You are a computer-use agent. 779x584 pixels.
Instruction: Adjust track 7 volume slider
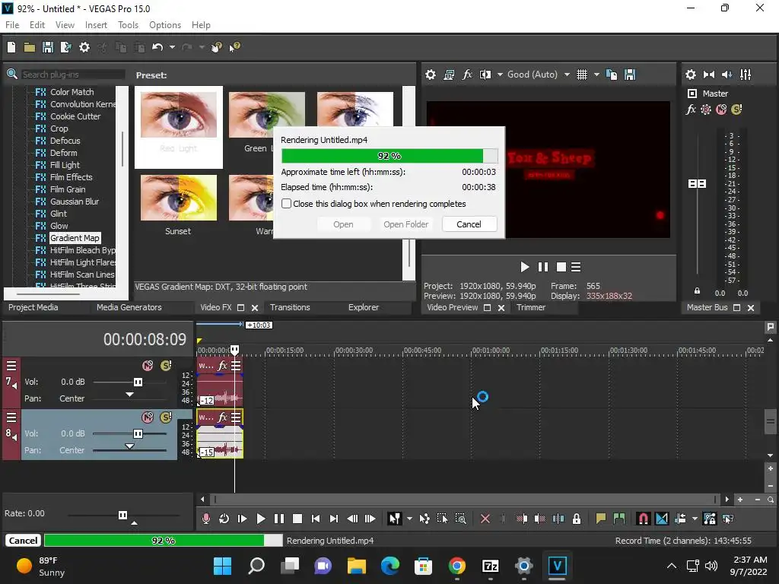click(138, 382)
